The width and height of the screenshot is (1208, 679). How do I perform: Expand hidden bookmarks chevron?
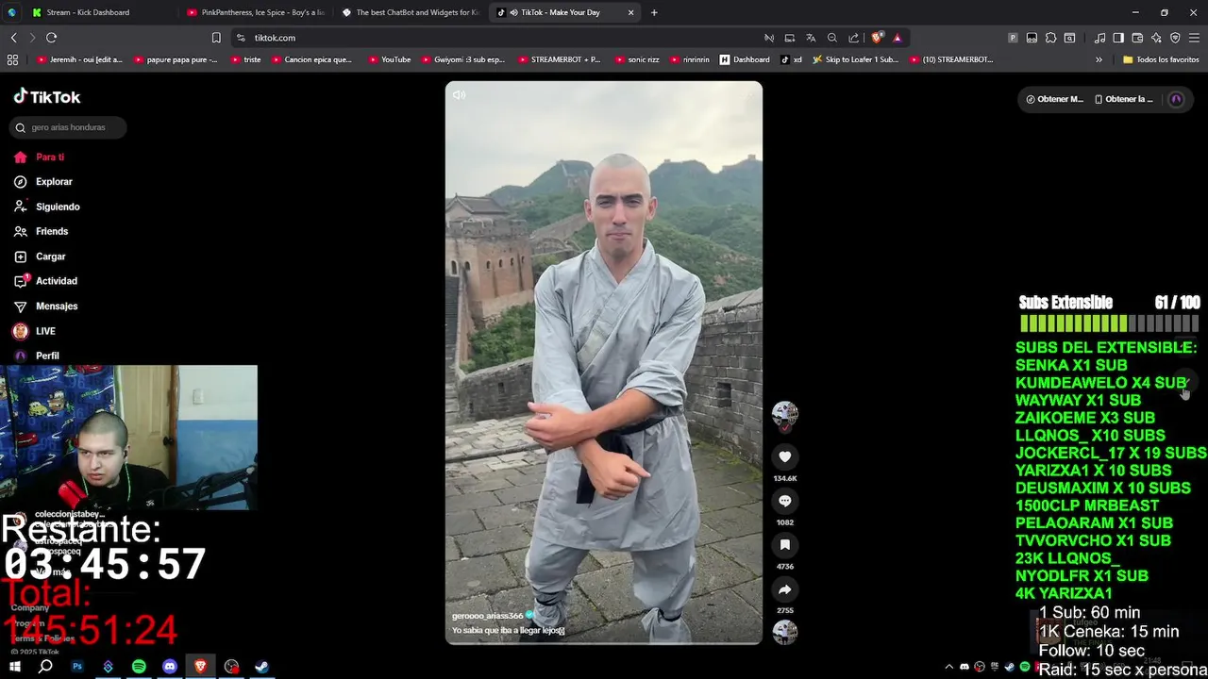click(x=1099, y=59)
